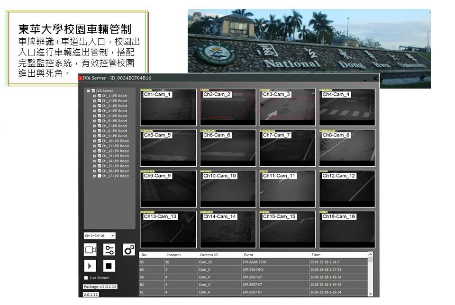The image size is (455, 305).
Task: Click the Time column header
Action: pyautogui.click(x=316, y=255)
